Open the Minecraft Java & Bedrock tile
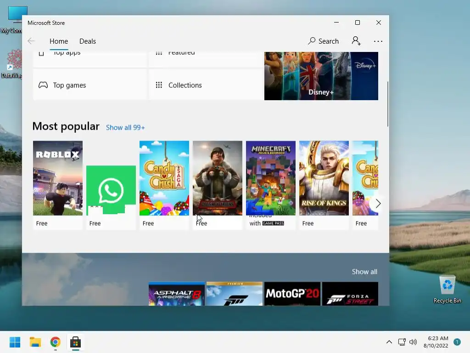Image resolution: width=470 pixels, height=353 pixels. [x=271, y=185]
